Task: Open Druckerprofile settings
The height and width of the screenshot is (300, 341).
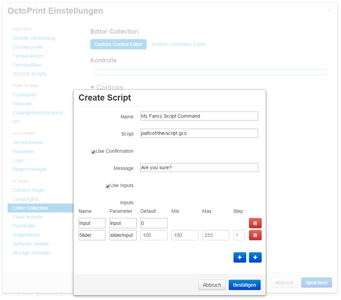Action: click(28, 47)
